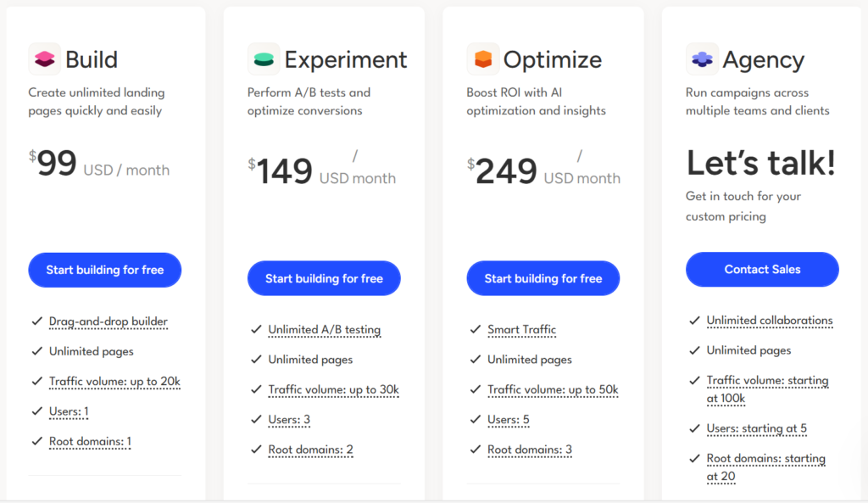This screenshot has height=503, width=868.
Task: Click the checkmark beside Drag-and-drop builder
Action: pos(36,321)
